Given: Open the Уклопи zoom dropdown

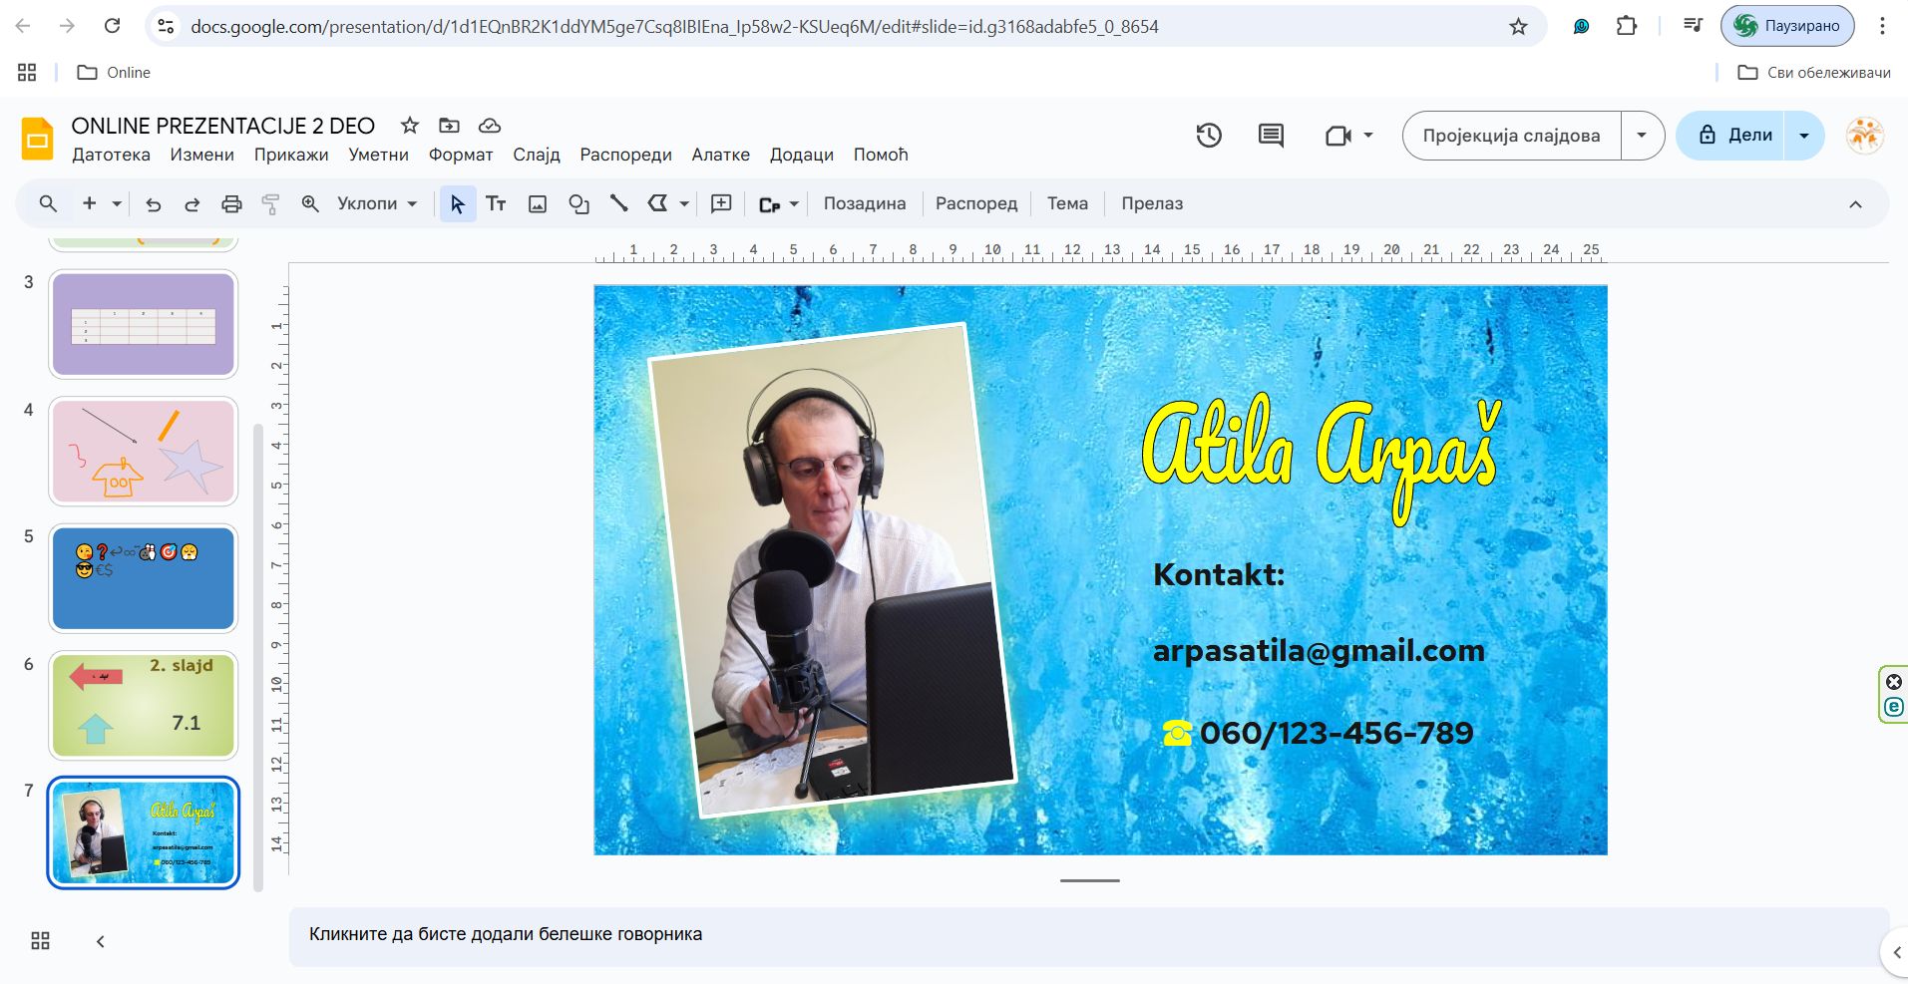Looking at the screenshot, I should pyautogui.click(x=377, y=204).
